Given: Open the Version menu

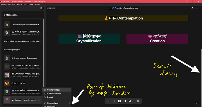Looking at the screenshot, I should click(37, 4).
